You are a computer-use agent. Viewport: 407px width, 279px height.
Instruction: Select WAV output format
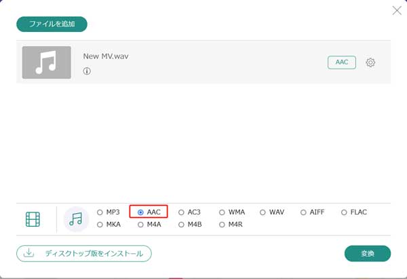click(x=263, y=212)
